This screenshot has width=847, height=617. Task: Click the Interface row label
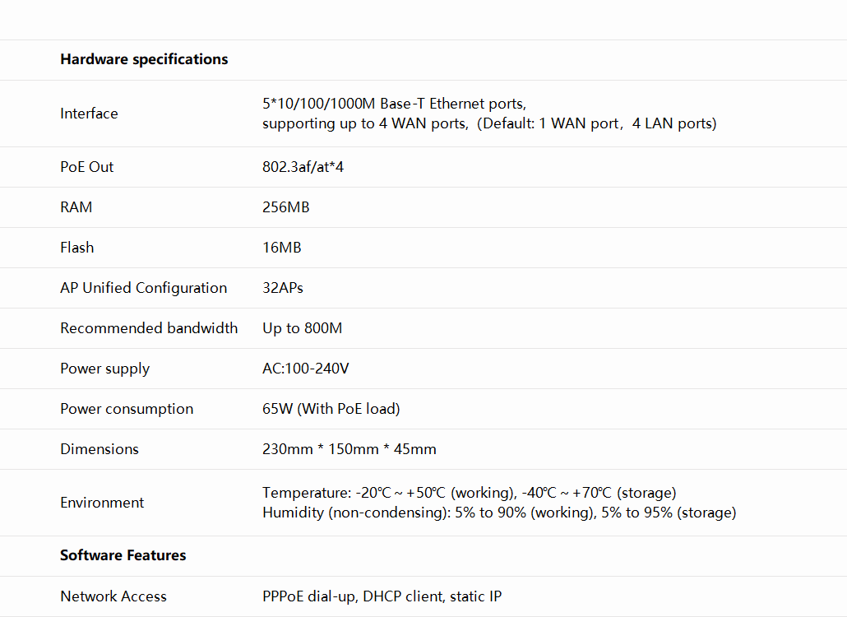pyautogui.click(x=89, y=114)
